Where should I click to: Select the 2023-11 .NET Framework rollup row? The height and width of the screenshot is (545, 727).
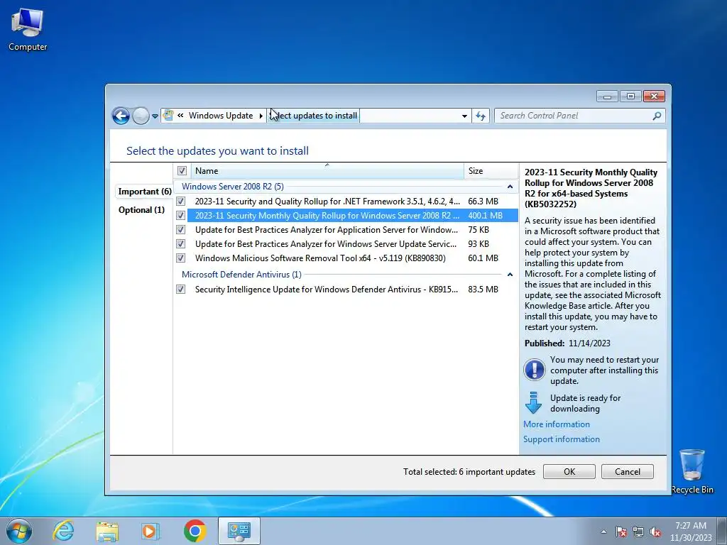click(x=346, y=201)
